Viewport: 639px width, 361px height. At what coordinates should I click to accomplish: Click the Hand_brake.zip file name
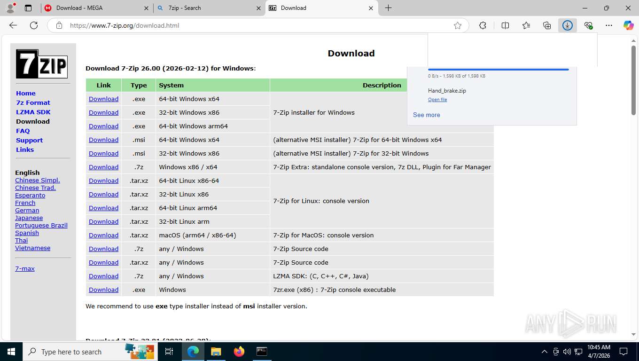click(447, 91)
